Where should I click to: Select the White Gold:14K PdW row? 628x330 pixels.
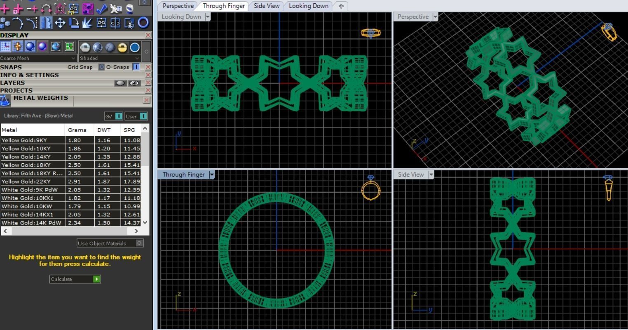71,223
